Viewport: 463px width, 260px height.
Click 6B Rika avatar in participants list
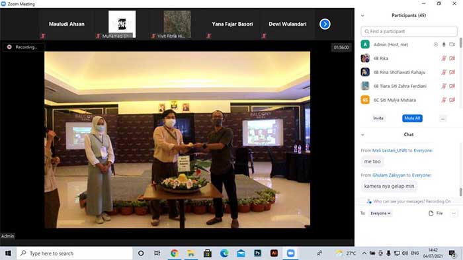click(365, 58)
